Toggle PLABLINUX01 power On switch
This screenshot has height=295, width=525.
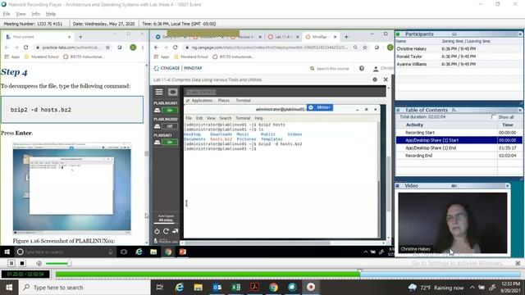(170, 110)
